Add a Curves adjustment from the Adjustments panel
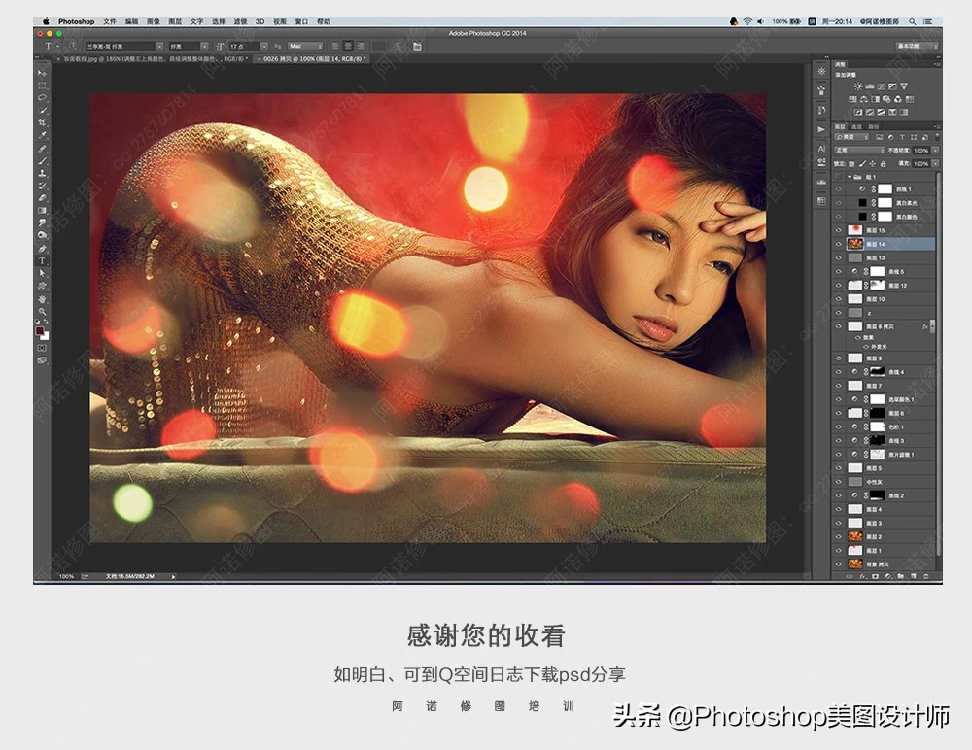 click(881, 86)
